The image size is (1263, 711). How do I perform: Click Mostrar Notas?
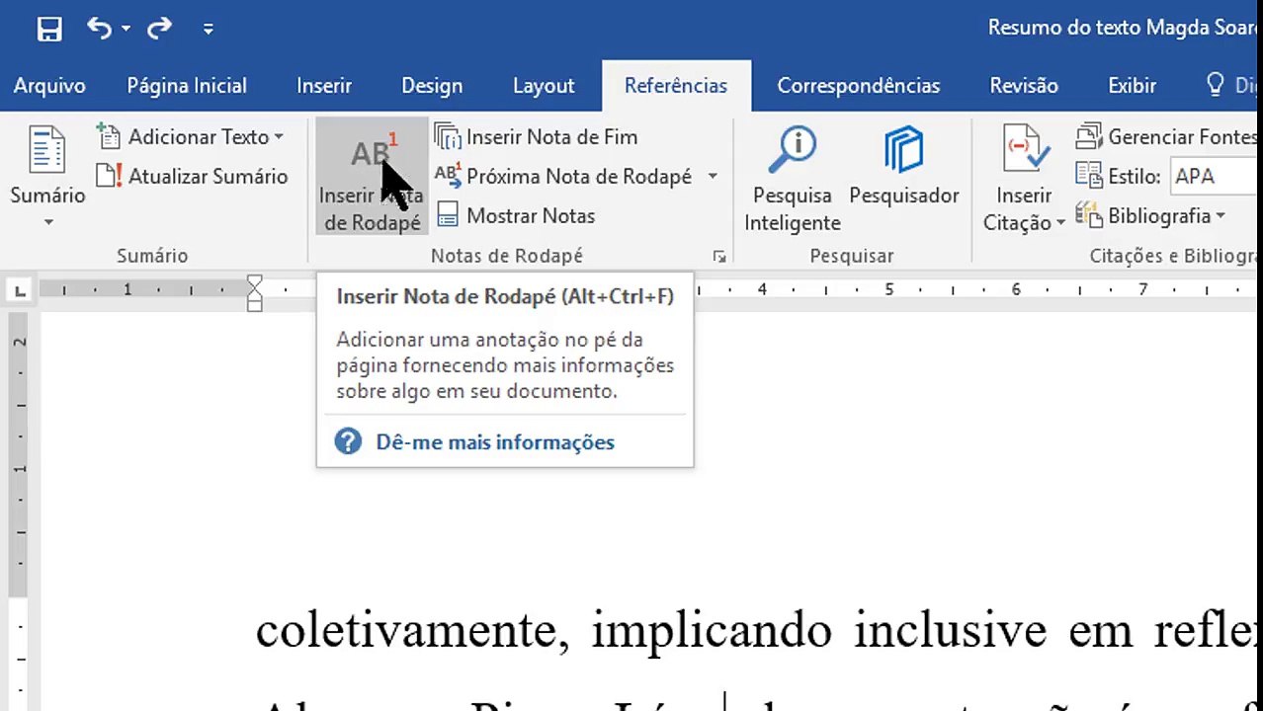click(x=516, y=215)
